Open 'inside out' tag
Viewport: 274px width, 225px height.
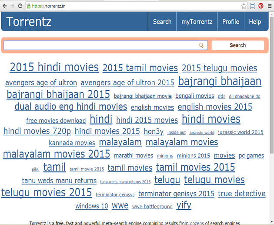(x=177, y=133)
